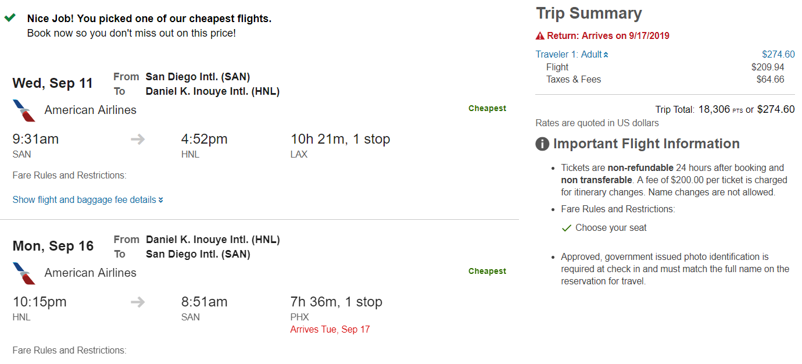Expand Show flight and baggage fee details
Viewport: 802px width, 364px height.
84,200
